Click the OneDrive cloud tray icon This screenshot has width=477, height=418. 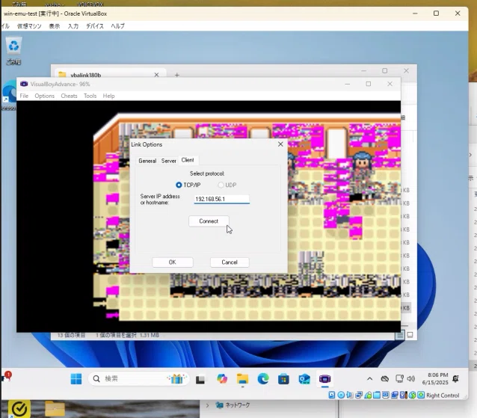click(385, 379)
